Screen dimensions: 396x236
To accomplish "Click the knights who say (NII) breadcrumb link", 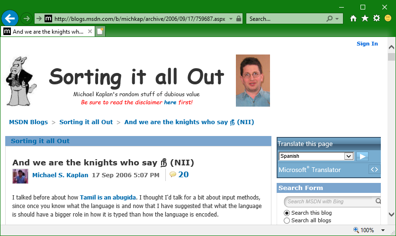I will (189, 122).
